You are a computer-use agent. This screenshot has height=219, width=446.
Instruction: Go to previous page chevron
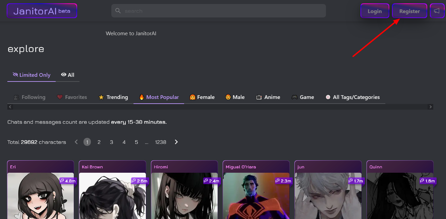(76, 142)
